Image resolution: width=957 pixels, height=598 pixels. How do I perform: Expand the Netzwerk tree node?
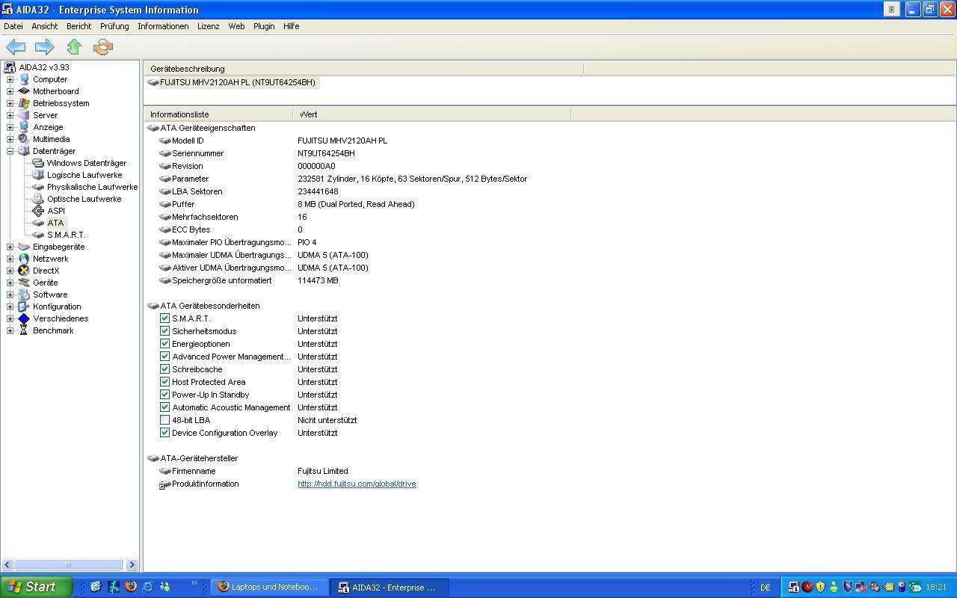point(10,259)
